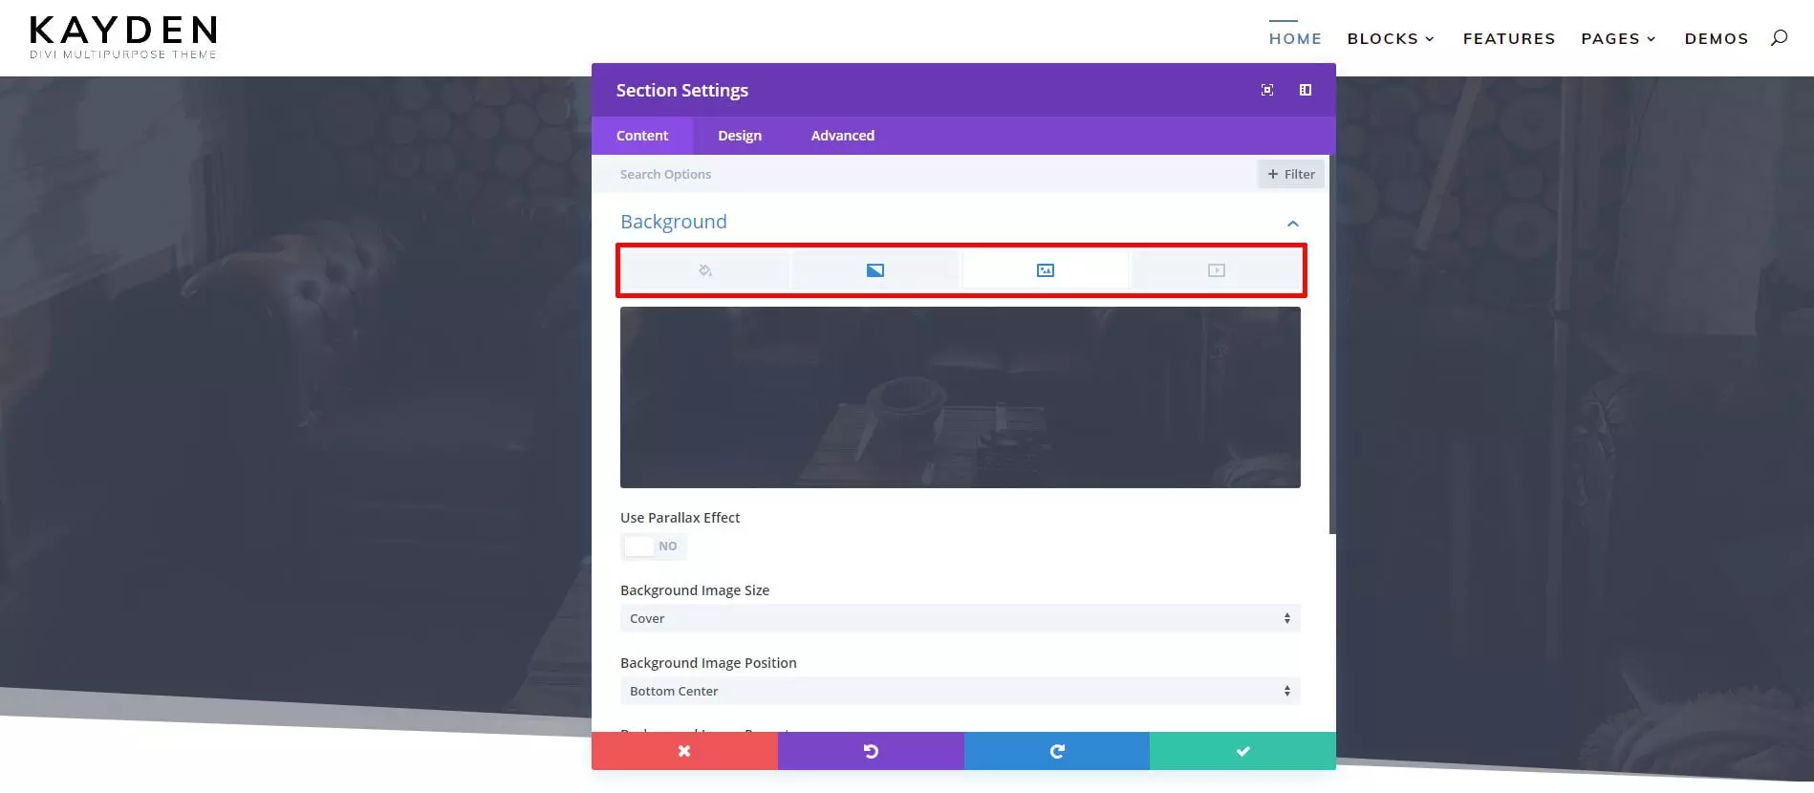Image resolution: width=1814 pixels, height=793 pixels.
Task: Click the Kayden site logo
Action: pyautogui.click(x=123, y=37)
